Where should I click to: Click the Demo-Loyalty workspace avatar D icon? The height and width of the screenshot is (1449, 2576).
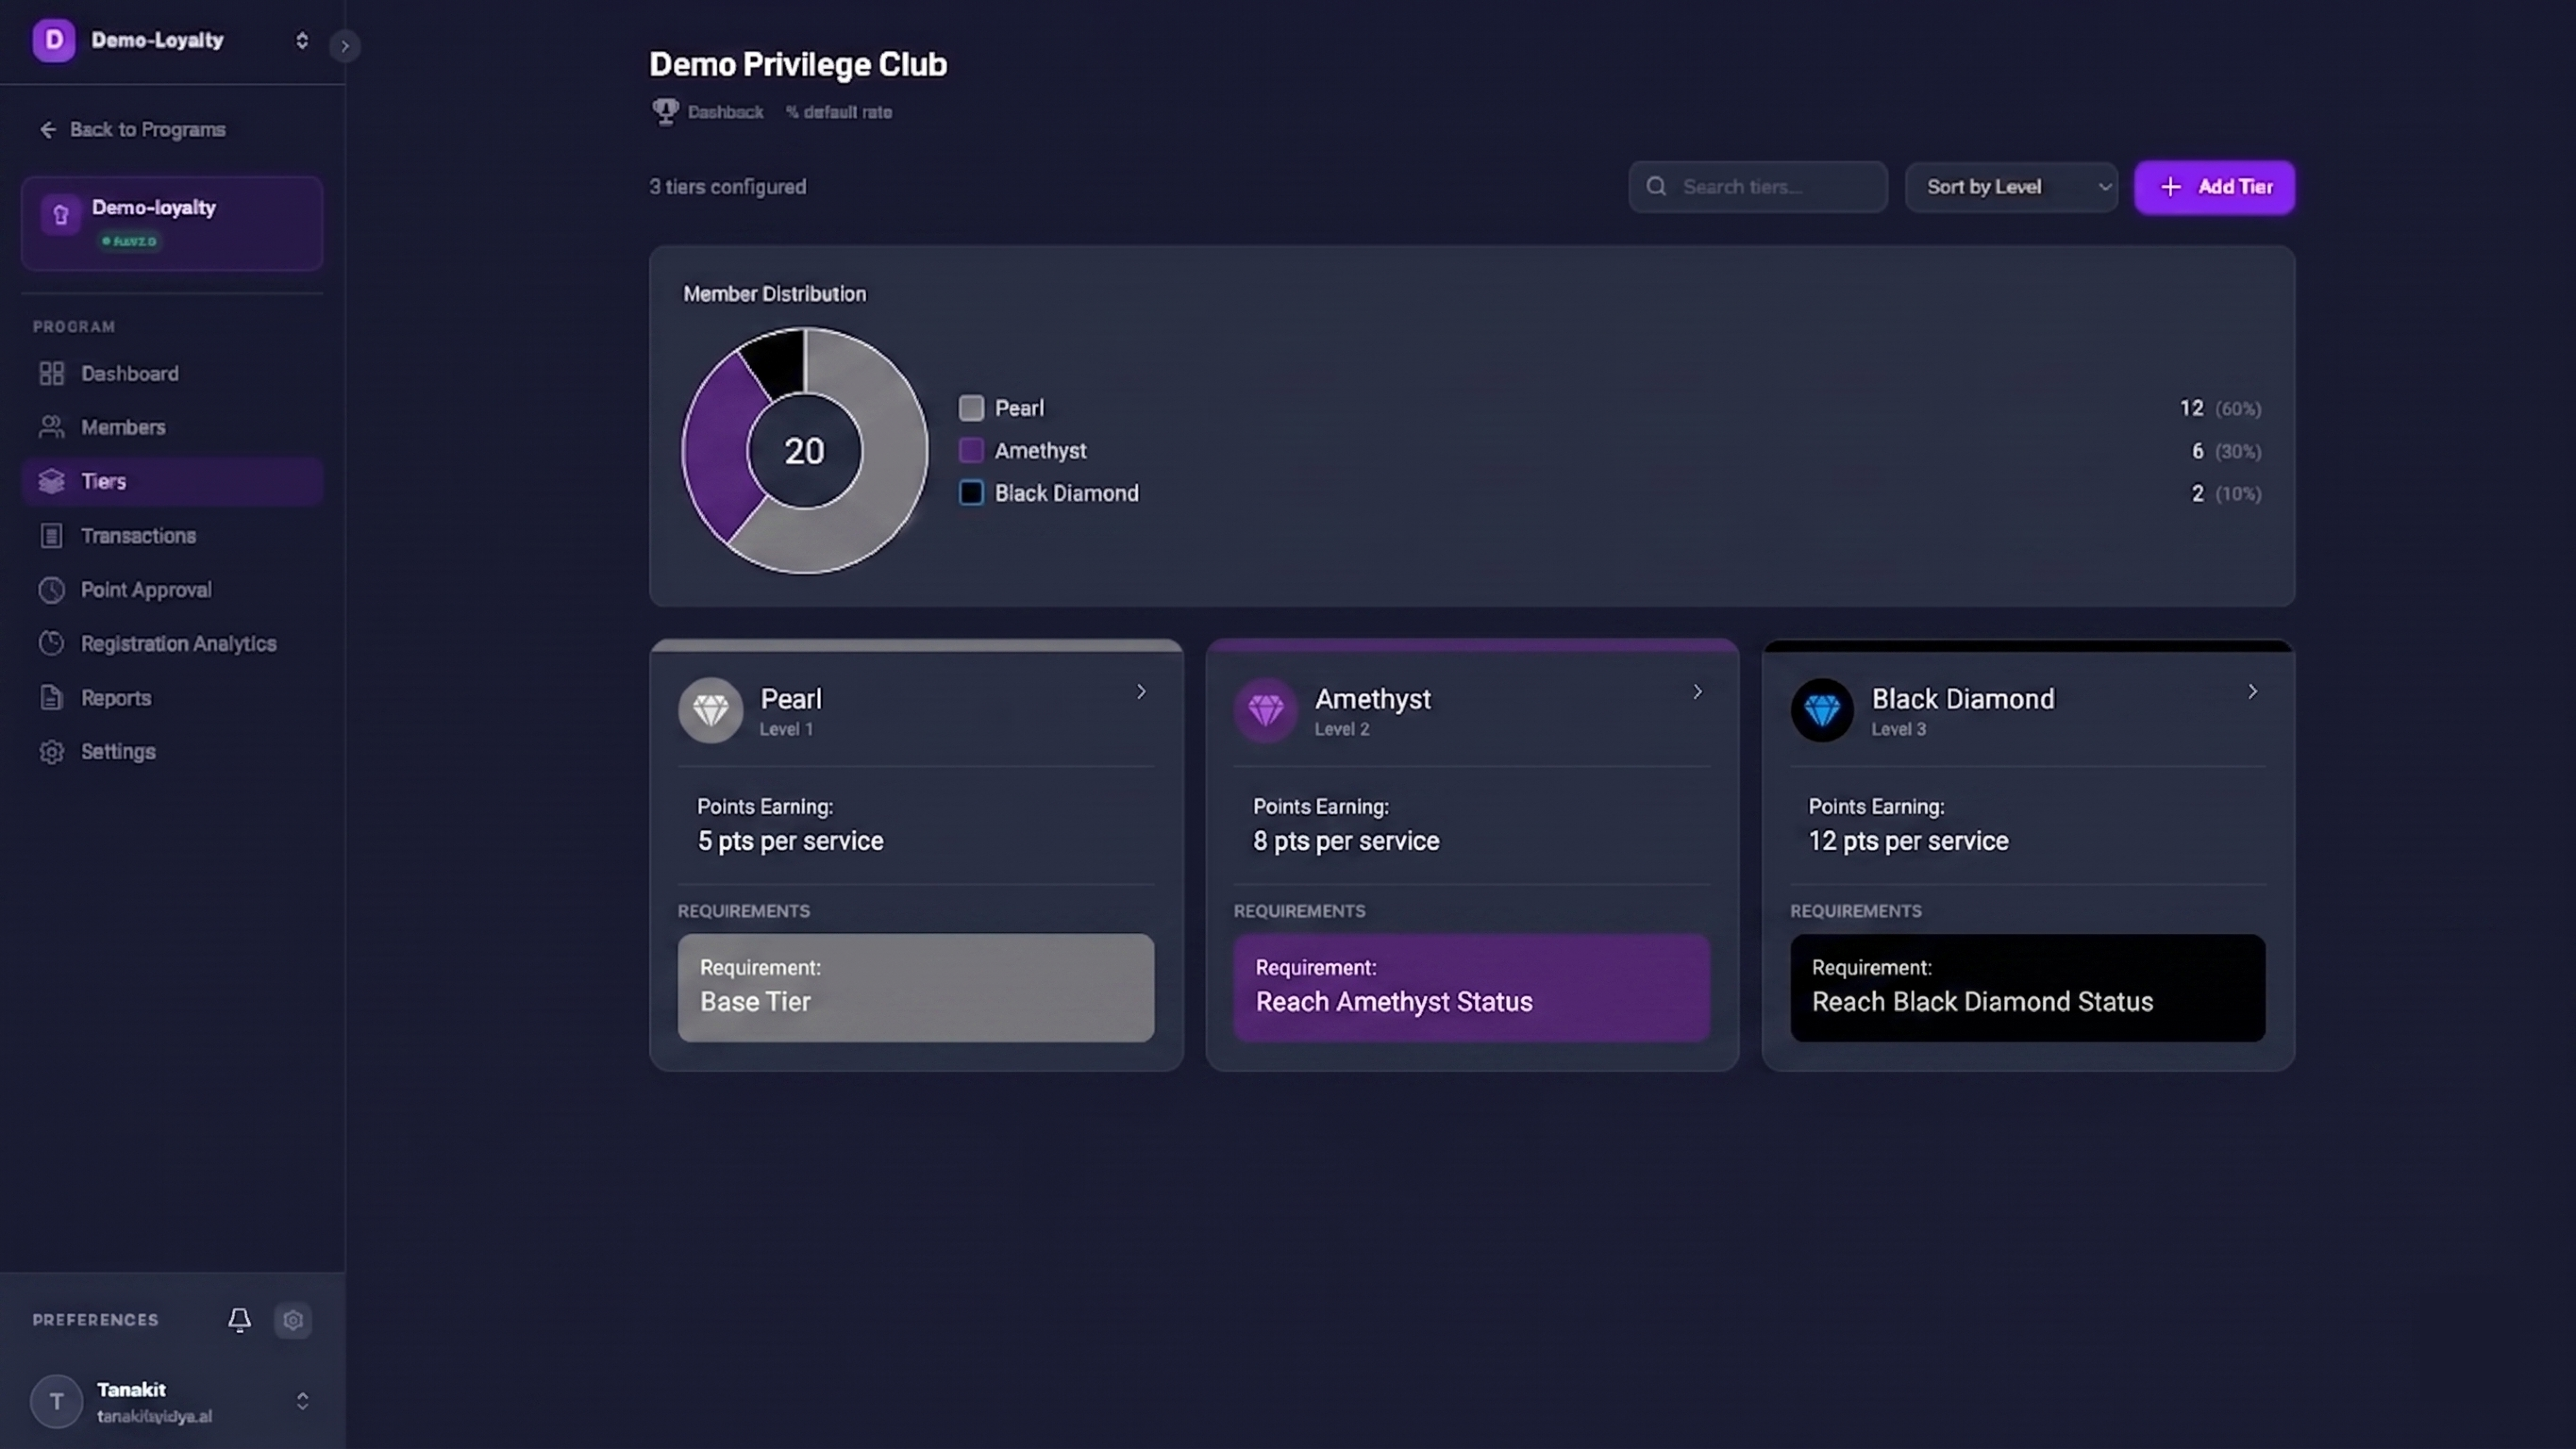[x=54, y=41]
